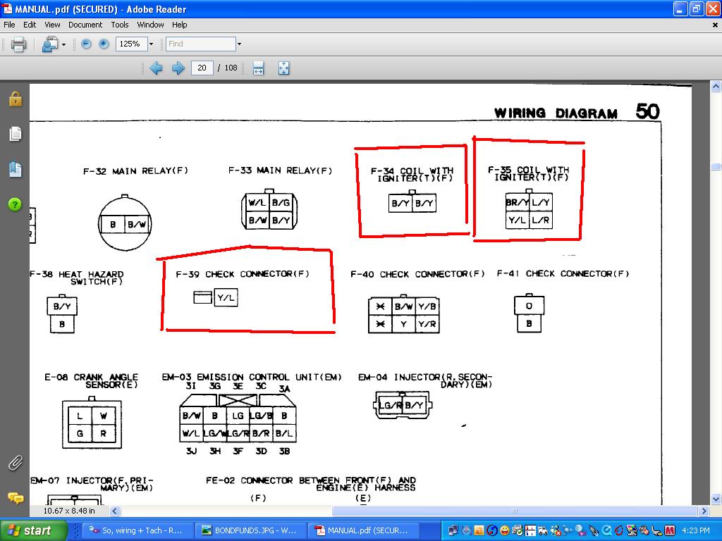The height and width of the screenshot is (541, 722).
Task: Select the Fit Width scrolling icon
Action: pos(258,68)
